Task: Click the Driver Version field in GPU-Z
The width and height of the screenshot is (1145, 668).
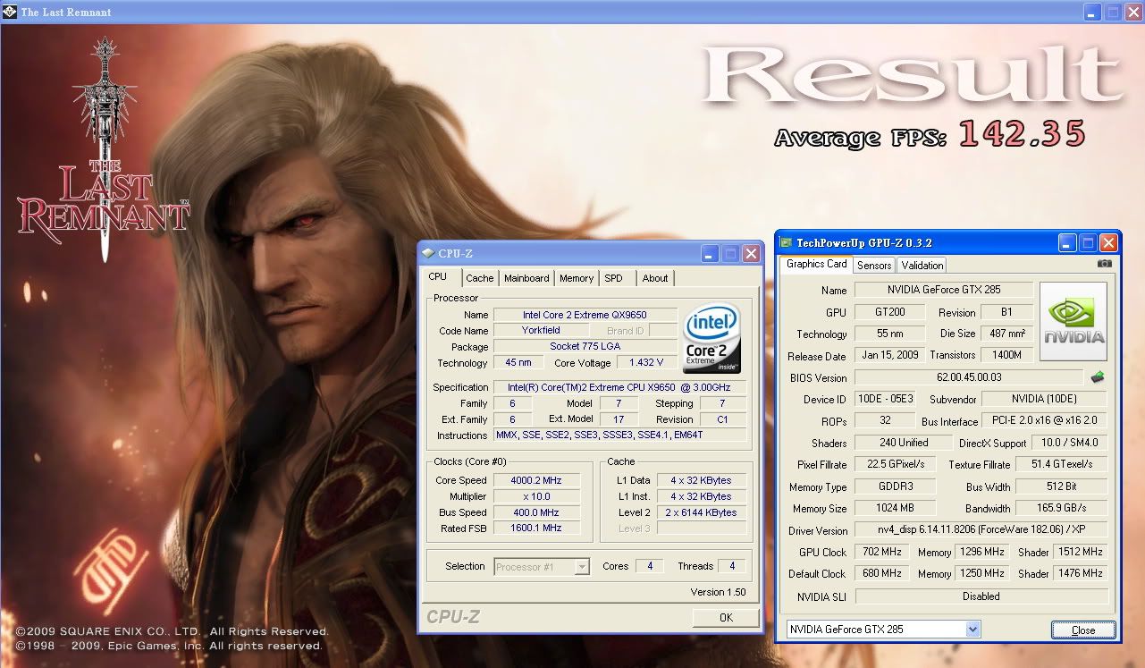Action: [x=981, y=529]
